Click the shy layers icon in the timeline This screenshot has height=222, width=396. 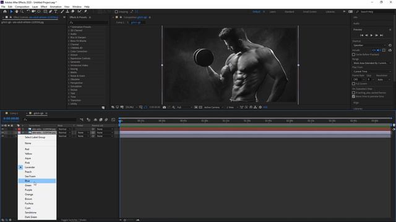coord(95,120)
